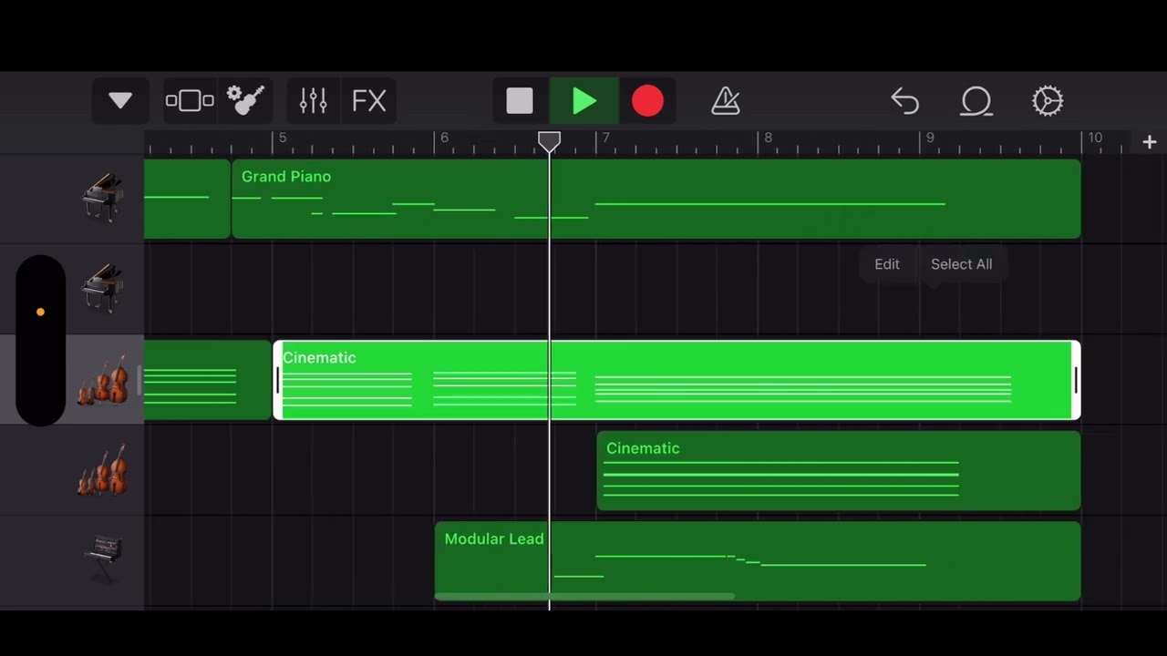The width and height of the screenshot is (1167, 656).
Task: Start recording with the red Record button
Action: (647, 101)
